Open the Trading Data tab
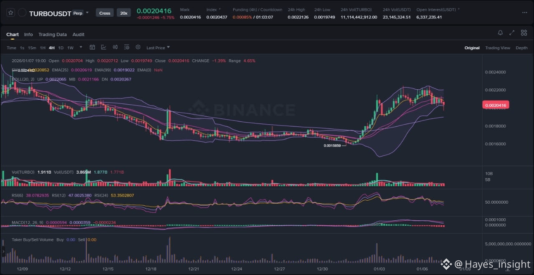The height and width of the screenshot is (275, 534). [x=53, y=34]
